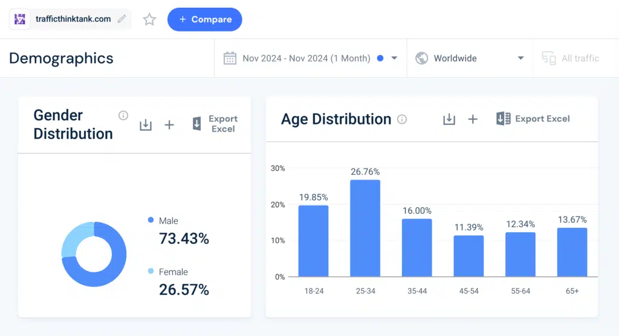The image size is (619, 336).
Task: Click the plus icon in Gender Distribution
Action: tap(169, 124)
